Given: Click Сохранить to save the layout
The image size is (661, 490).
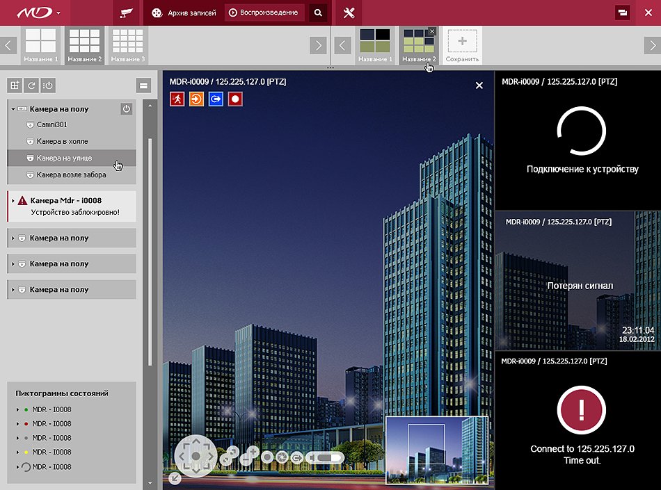Looking at the screenshot, I should [462, 45].
